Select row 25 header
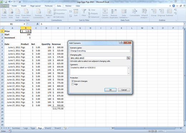The image size is (186, 133). pos(2,109)
